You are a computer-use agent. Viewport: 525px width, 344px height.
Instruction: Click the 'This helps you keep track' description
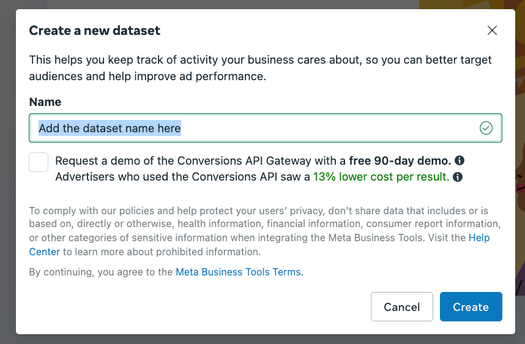[261, 68]
